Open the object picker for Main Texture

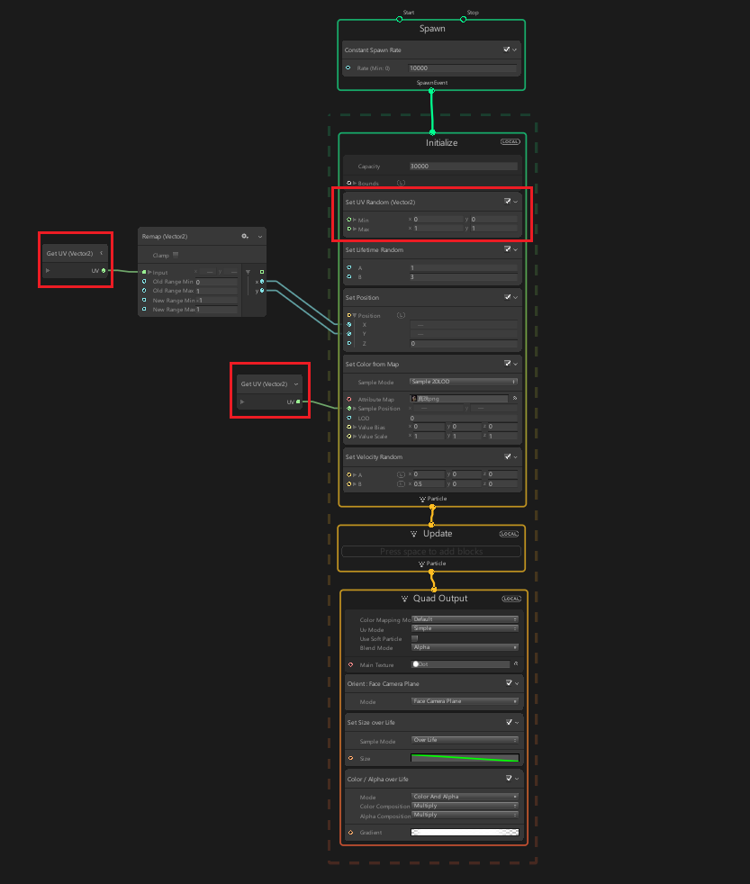point(516,664)
